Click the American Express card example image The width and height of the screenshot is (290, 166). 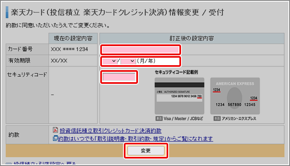pos(235,96)
